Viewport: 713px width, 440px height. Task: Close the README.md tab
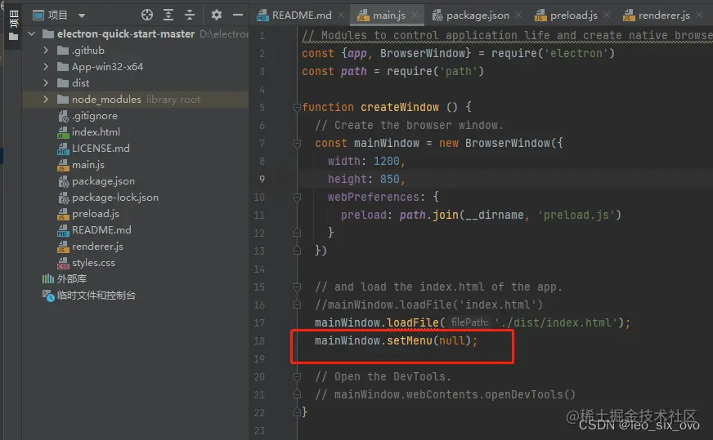[341, 15]
